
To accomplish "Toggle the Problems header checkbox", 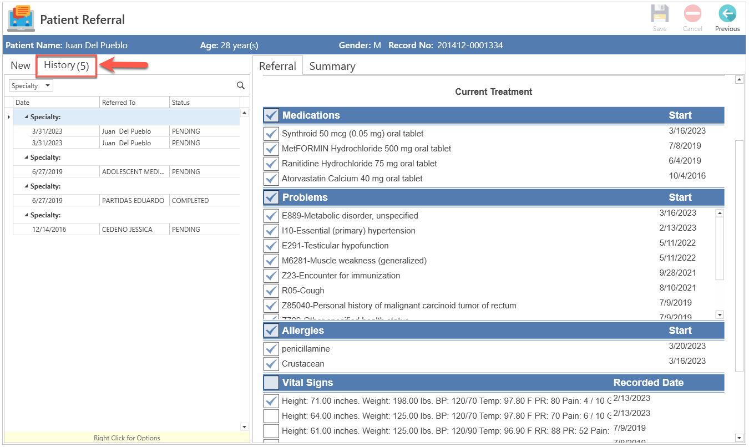I will click(271, 197).
